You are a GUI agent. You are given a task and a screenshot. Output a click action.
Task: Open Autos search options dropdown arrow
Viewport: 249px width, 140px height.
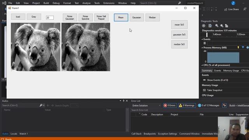[44, 105]
